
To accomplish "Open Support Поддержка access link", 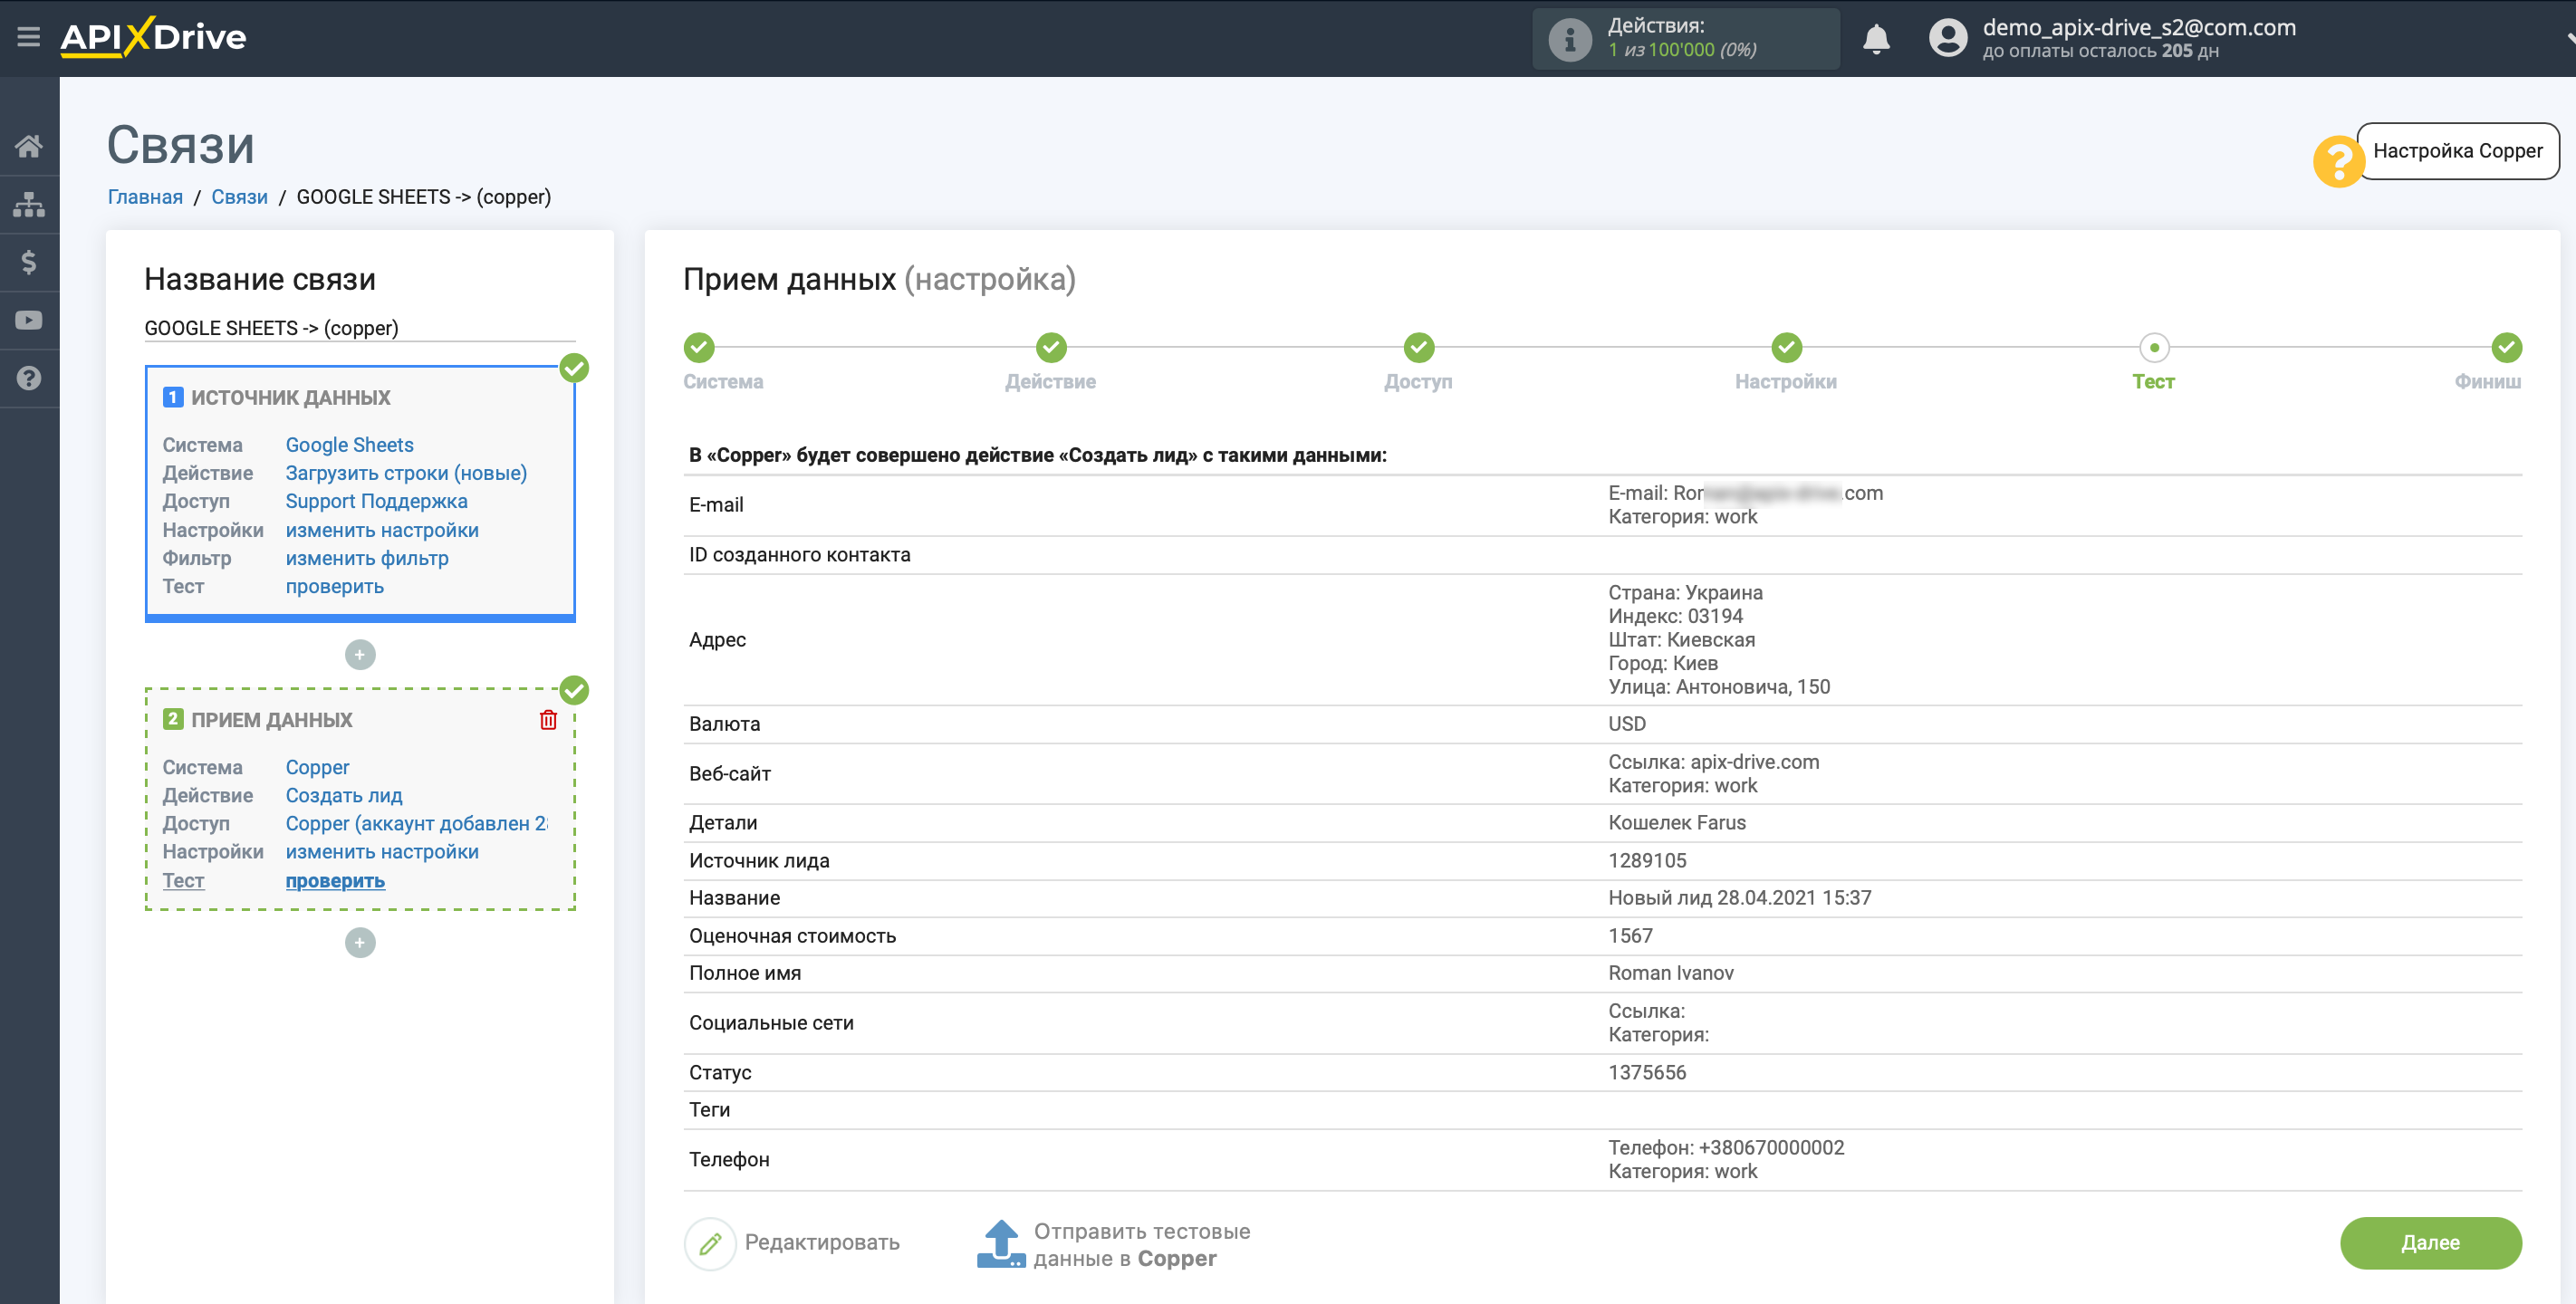I will pos(376,501).
